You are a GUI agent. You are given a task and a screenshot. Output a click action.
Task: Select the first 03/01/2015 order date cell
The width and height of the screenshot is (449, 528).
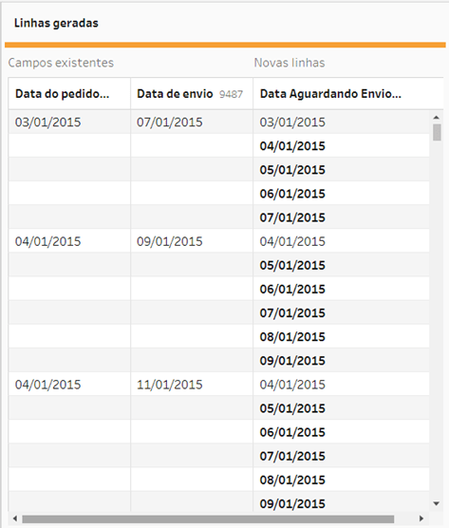tap(69, 122)
